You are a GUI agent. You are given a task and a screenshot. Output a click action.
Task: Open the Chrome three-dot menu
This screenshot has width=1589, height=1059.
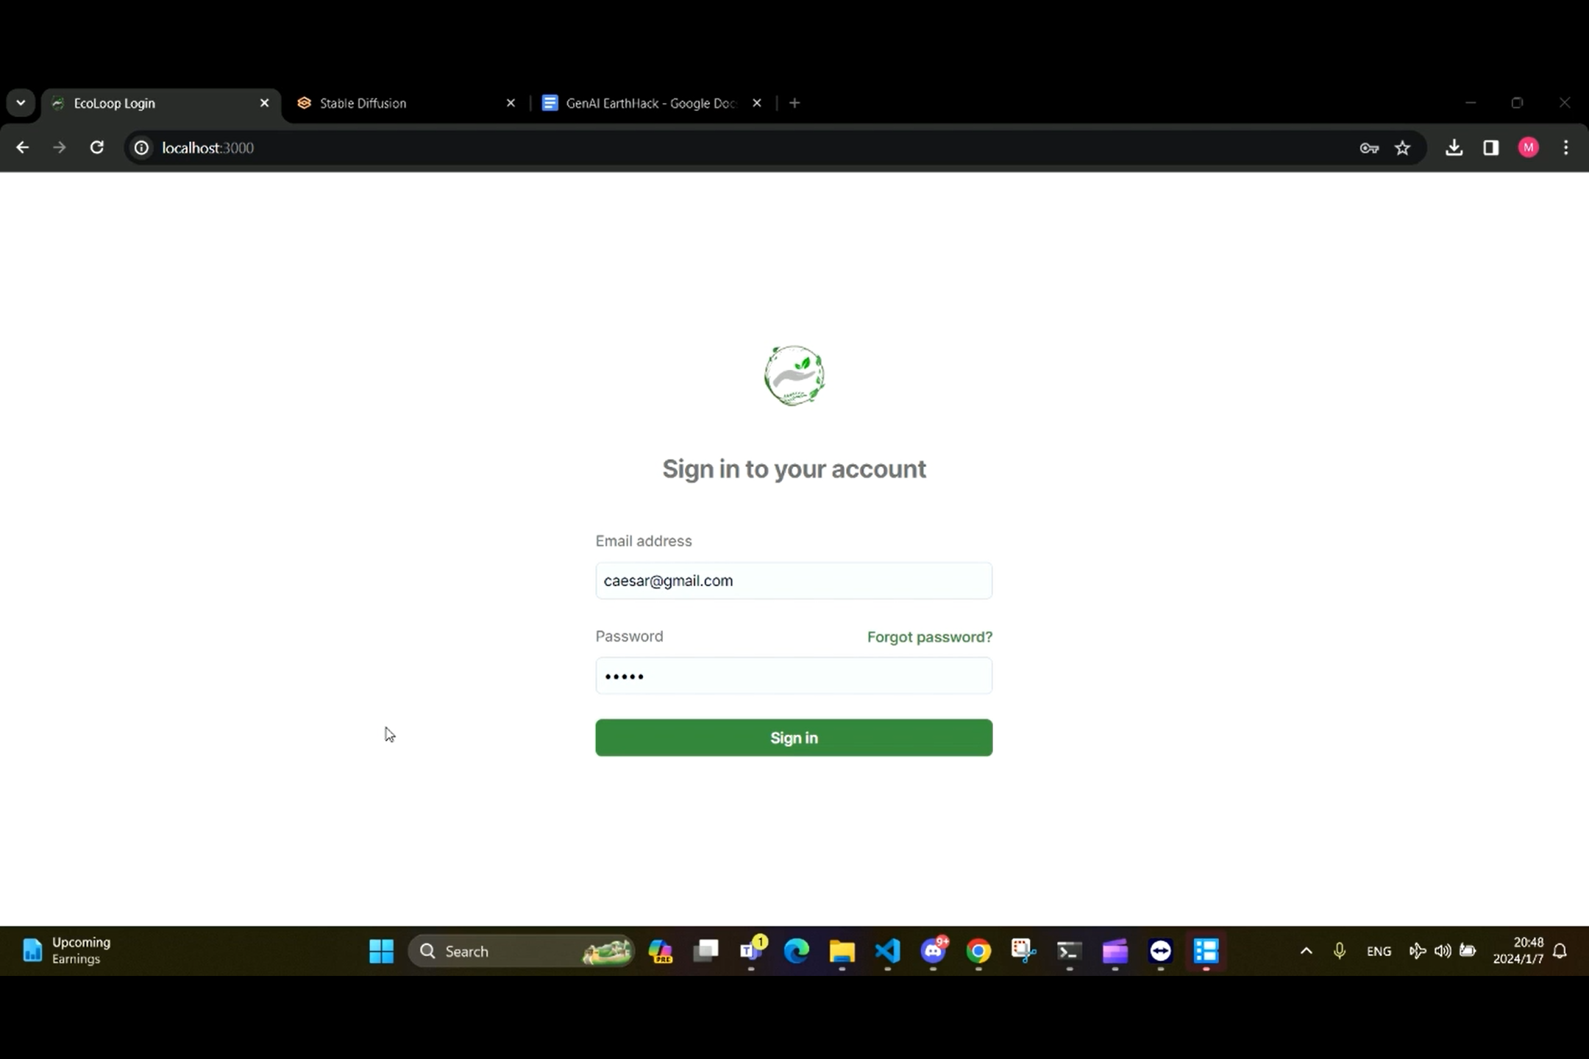(1565, 148)
